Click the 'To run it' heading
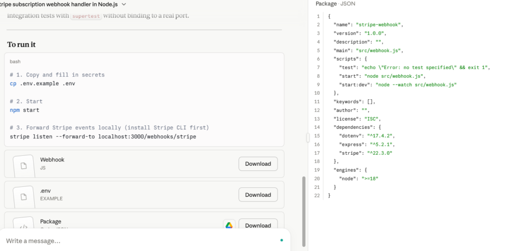514x251 pixels. tap(21, 45)
